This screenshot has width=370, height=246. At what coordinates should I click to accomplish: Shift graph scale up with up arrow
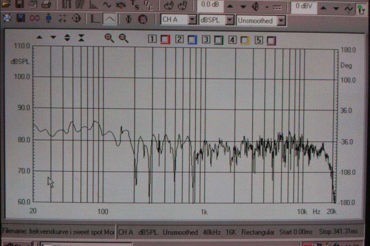[39, 37]
